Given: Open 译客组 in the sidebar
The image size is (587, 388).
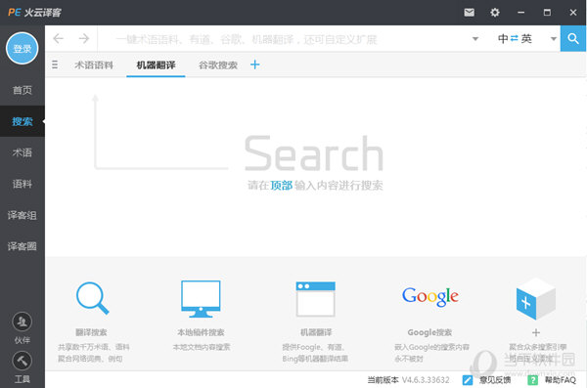Looking at the screenshot, I should 23,215.
